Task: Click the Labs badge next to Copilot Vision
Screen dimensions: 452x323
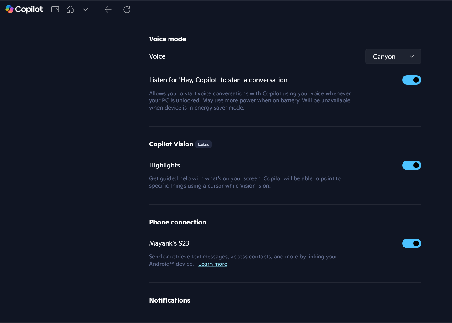Action: pos(203,144)
